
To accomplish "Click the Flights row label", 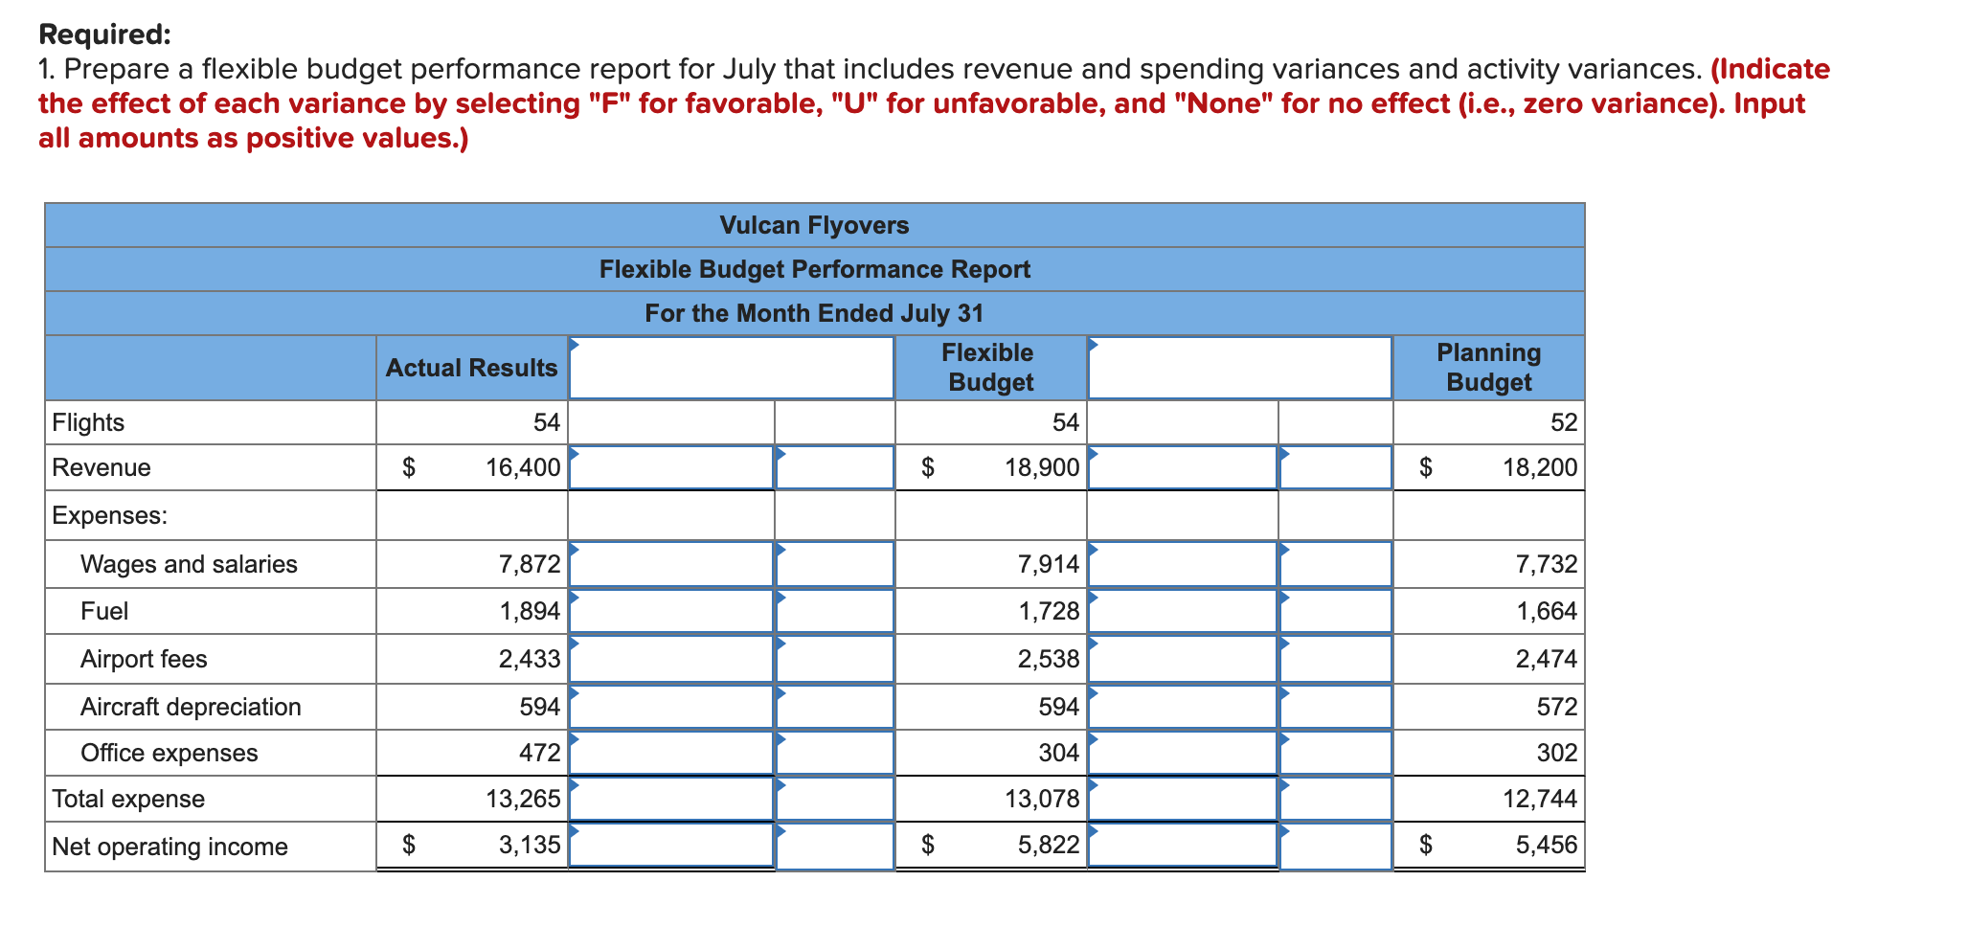I will click(x=88, y=422).
